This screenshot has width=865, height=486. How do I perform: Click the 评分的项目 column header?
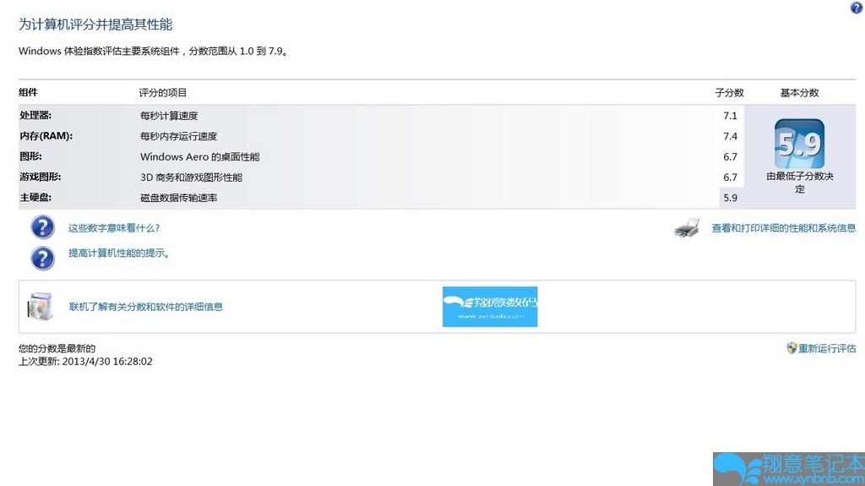coord(163,92)
